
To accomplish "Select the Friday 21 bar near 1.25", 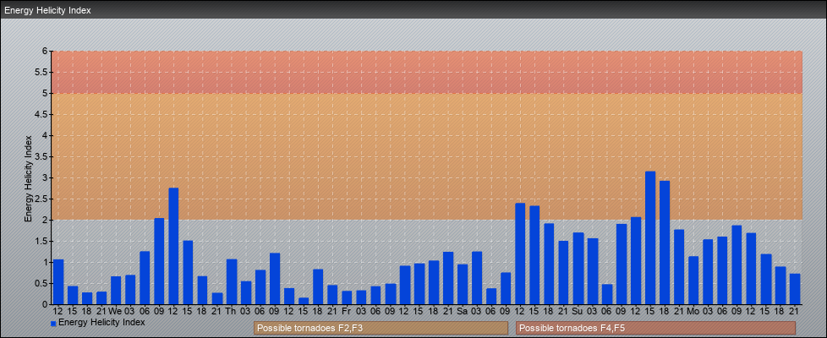I will point(448,278).
